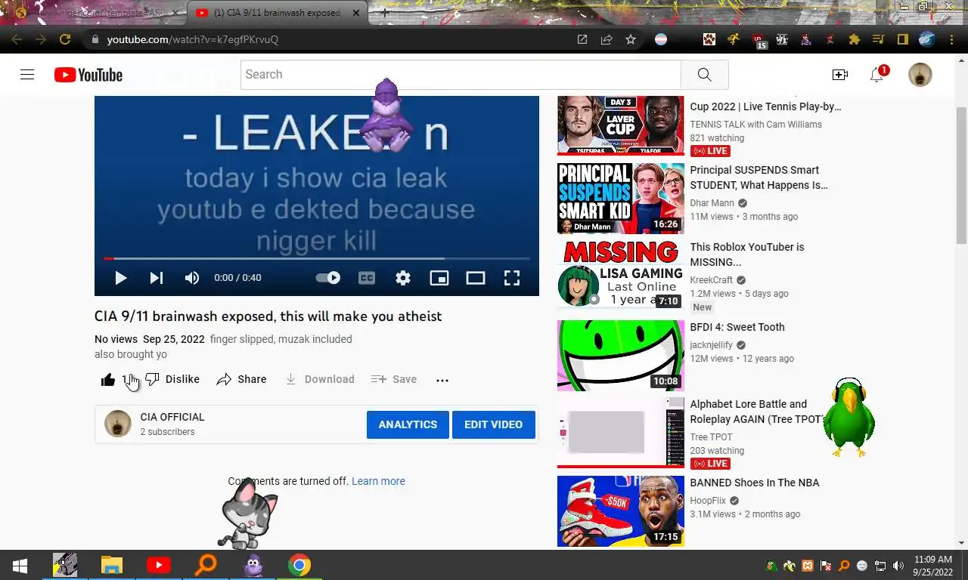The image size is (968, 580).
Task: Toggle the browser side panel
Action: tap(902, 39)
